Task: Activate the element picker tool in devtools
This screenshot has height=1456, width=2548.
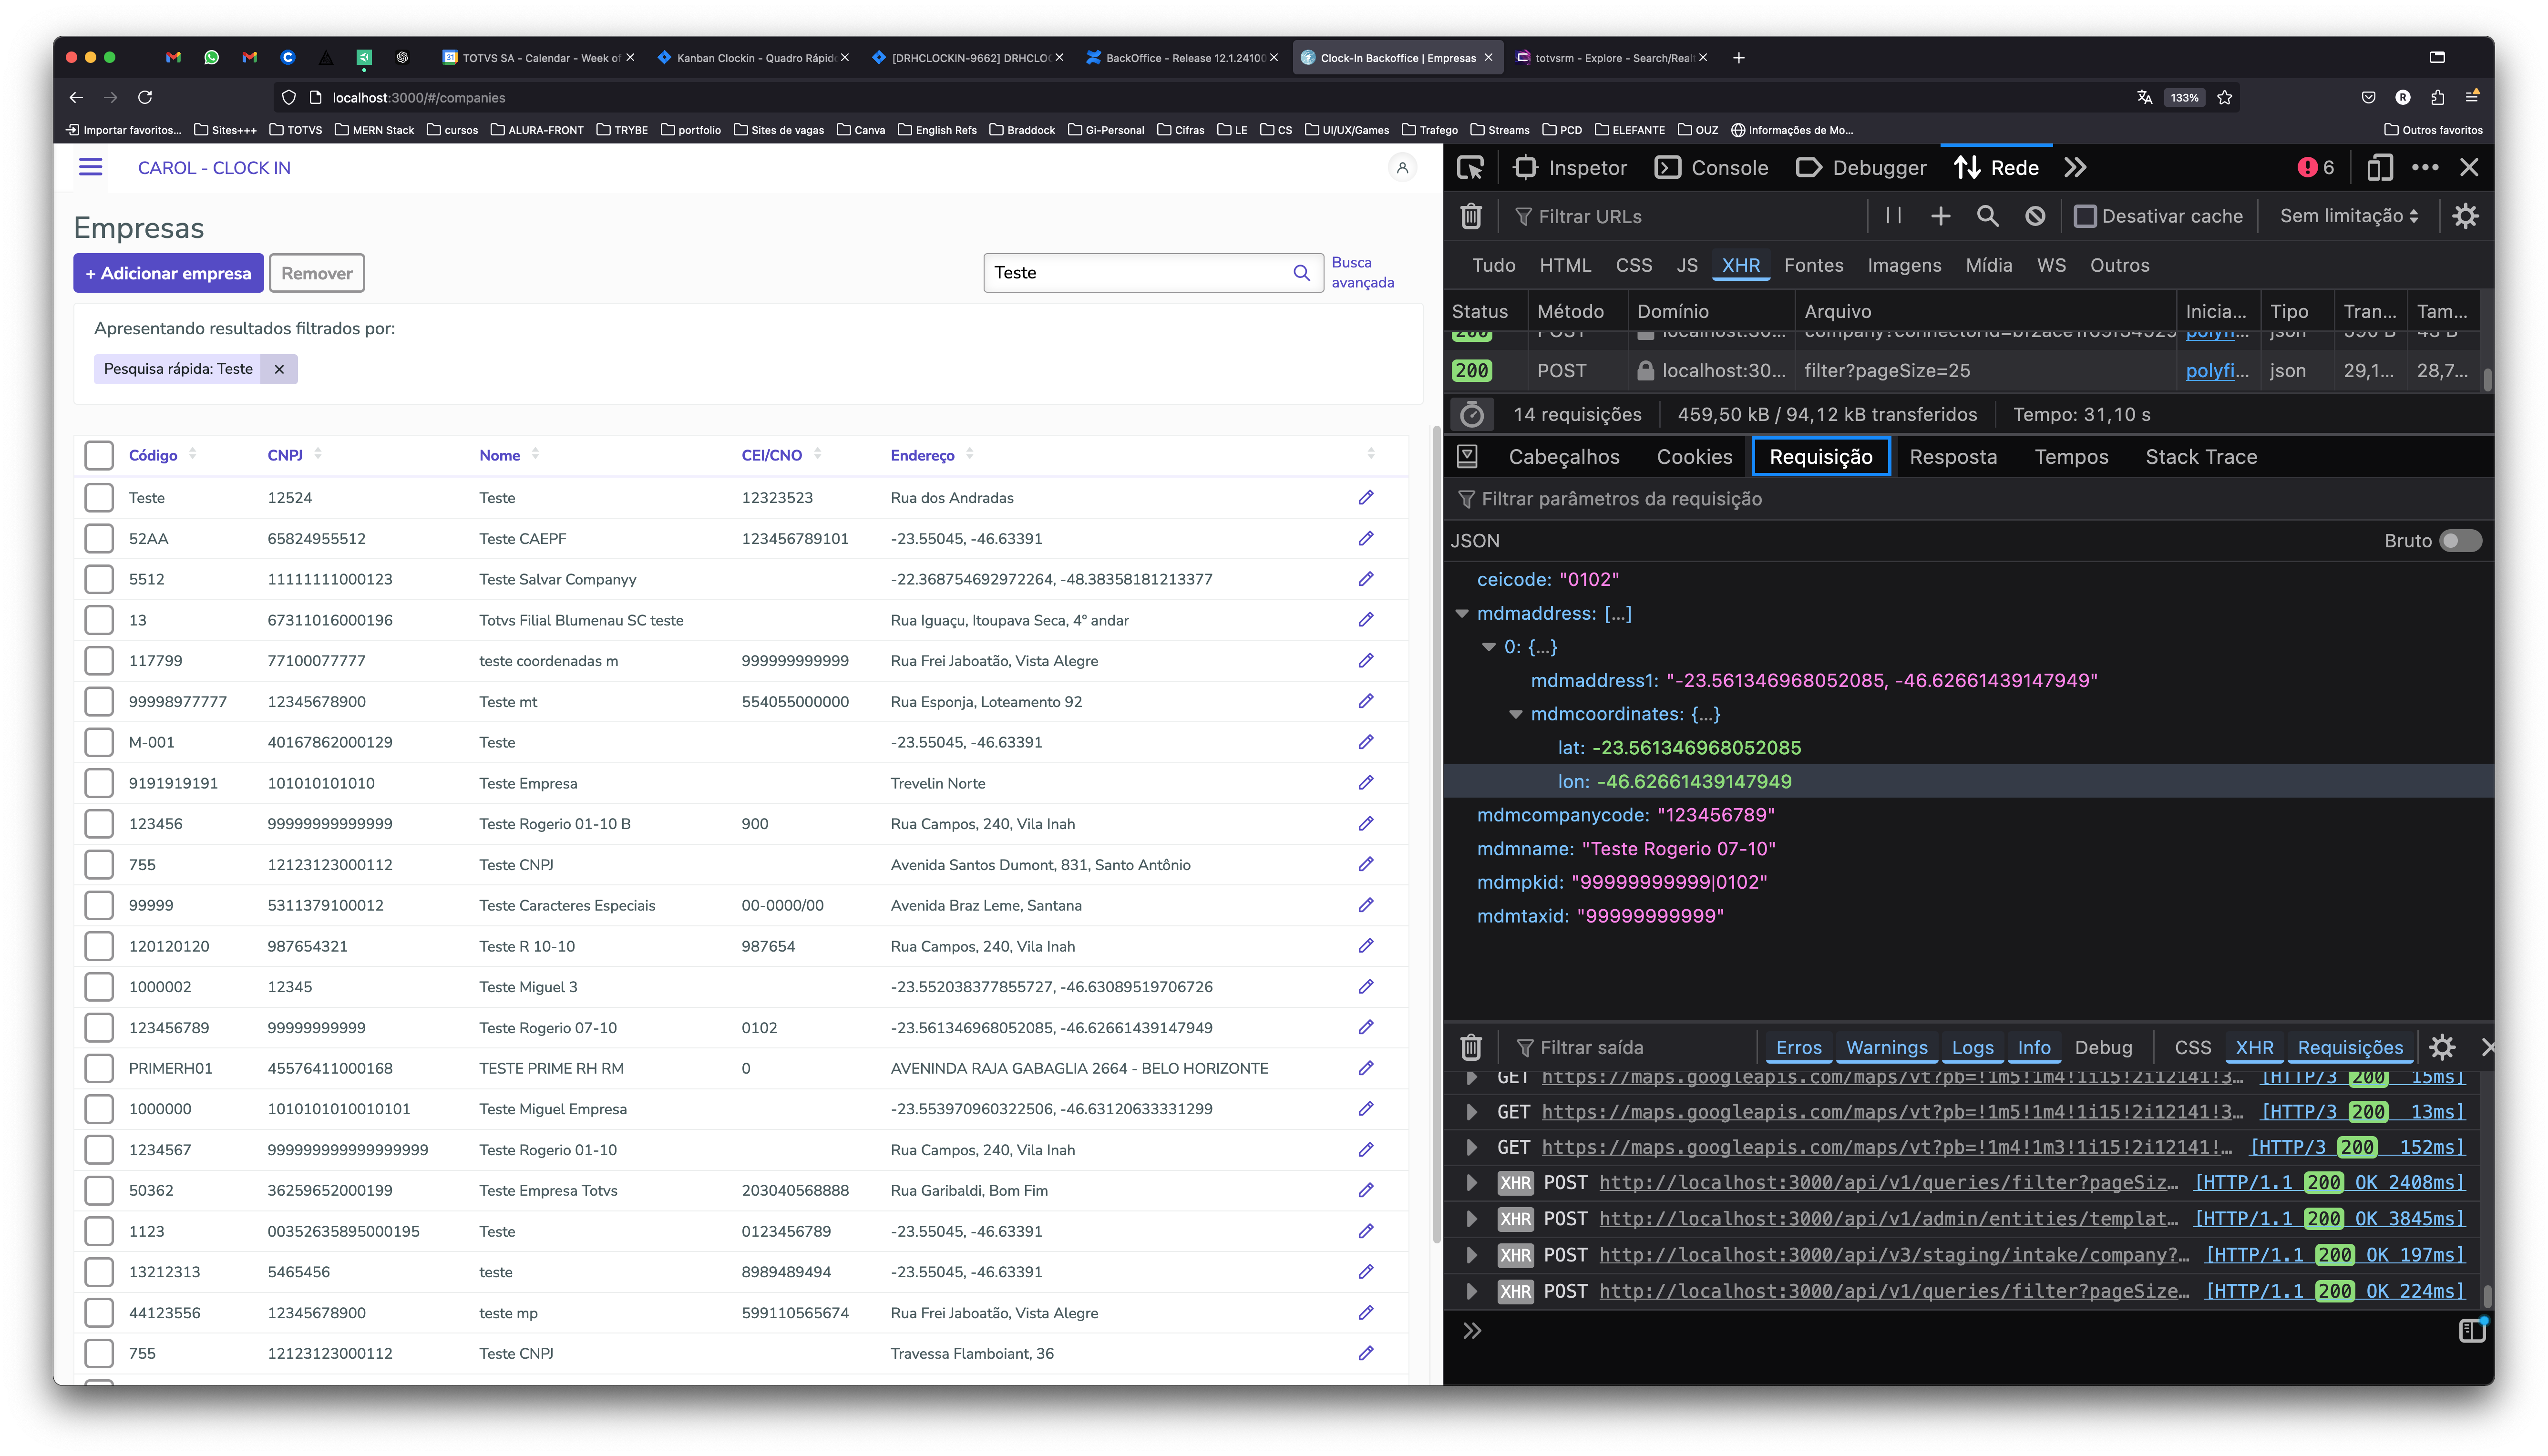Action: [x=1470, y=168]
